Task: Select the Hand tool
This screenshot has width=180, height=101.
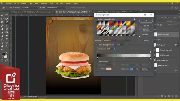Action: (x=2, y=46)
